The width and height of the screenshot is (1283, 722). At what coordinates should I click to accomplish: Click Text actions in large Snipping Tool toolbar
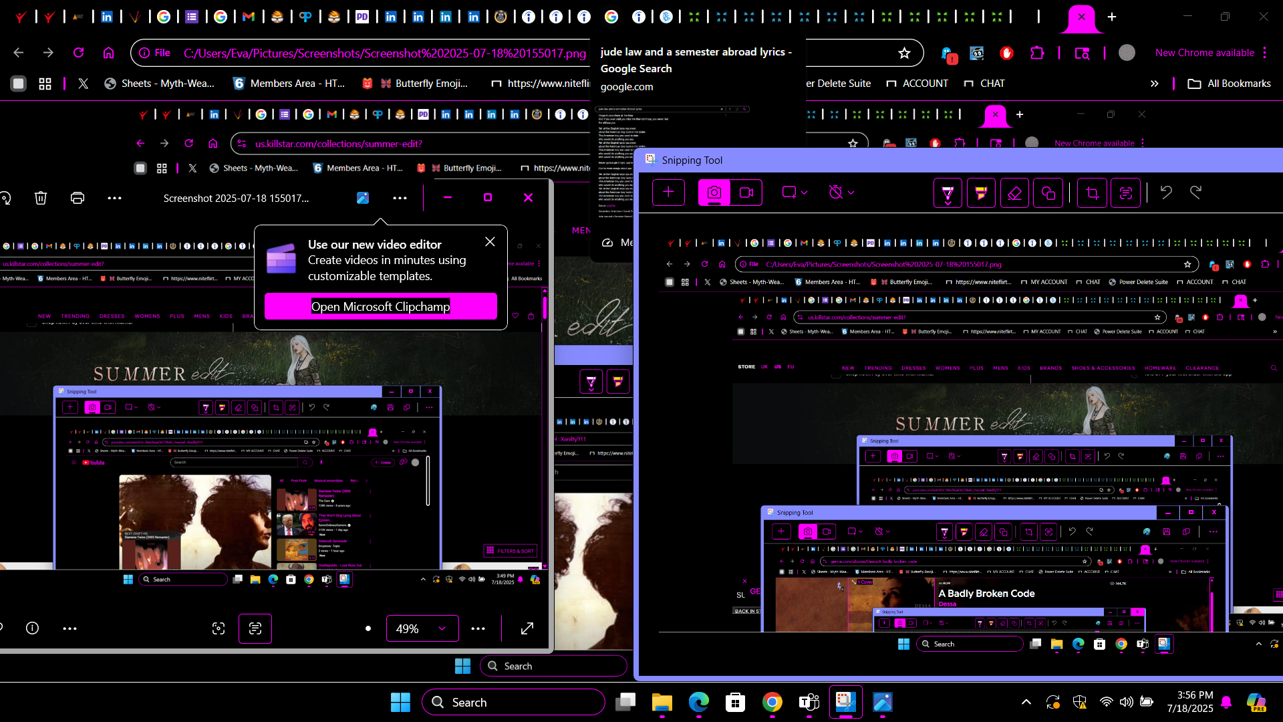click(x=1126, y=193)
